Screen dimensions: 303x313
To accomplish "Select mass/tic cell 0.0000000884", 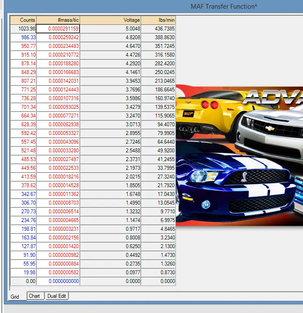I will (58, 264).
